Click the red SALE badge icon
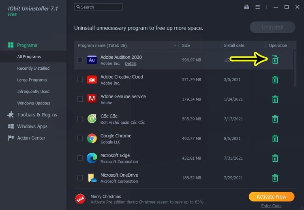 (x=80, y=199)
